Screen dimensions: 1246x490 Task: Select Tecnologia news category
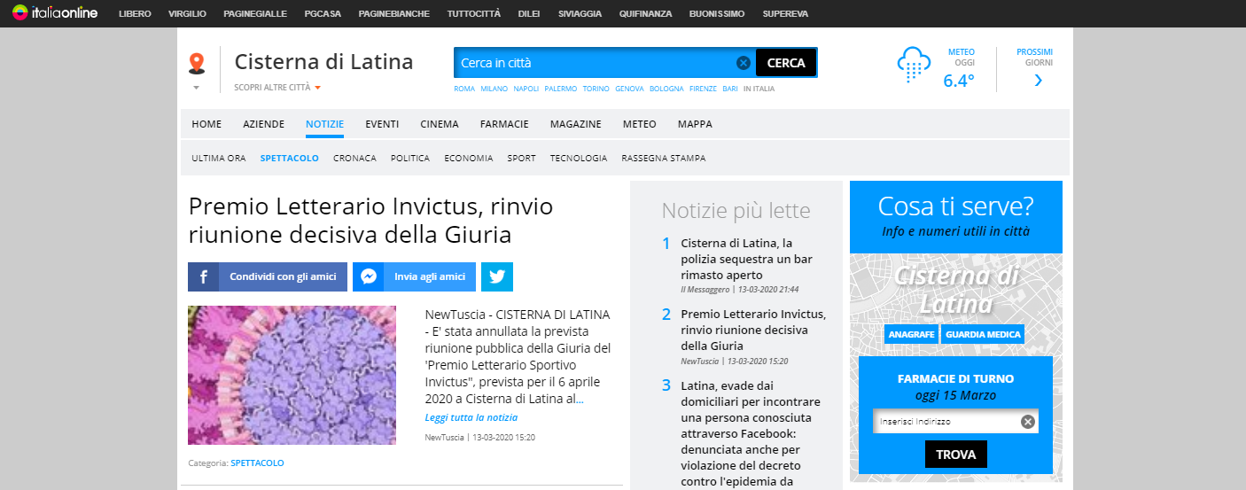click(x=579, y=159)
